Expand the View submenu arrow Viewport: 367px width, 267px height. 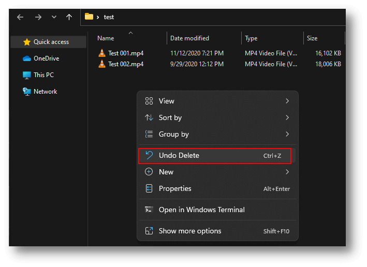coord(287,101)
